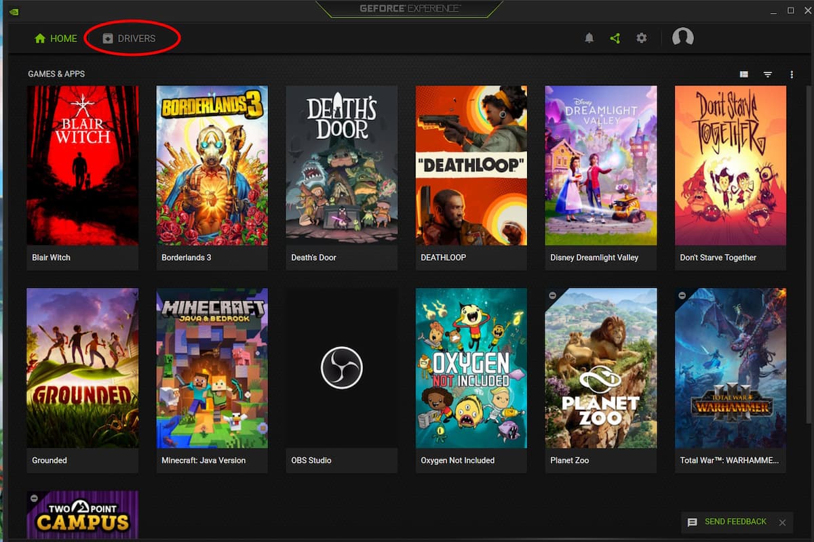Select Don't Starve Together cover

731,165
